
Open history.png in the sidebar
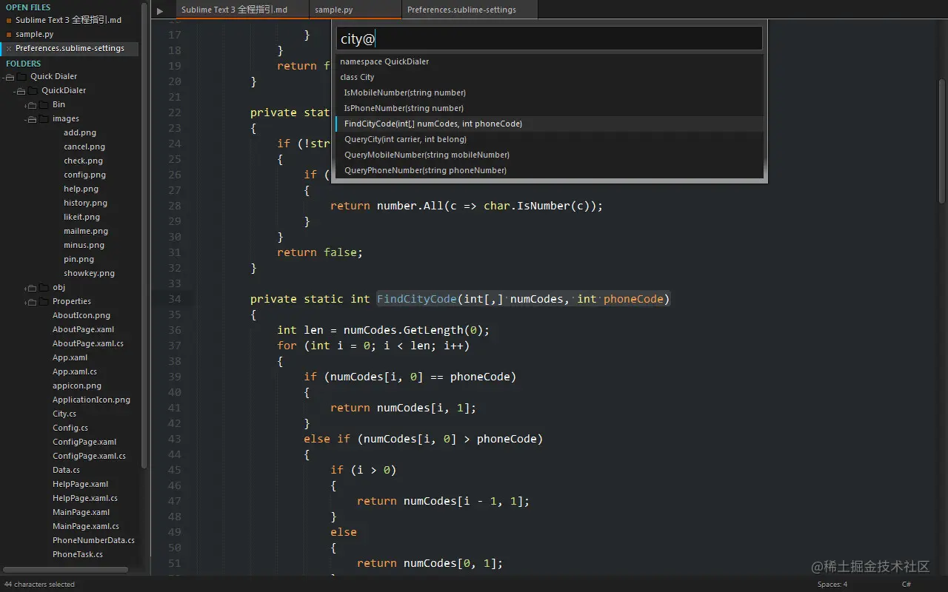coord(85,203)
